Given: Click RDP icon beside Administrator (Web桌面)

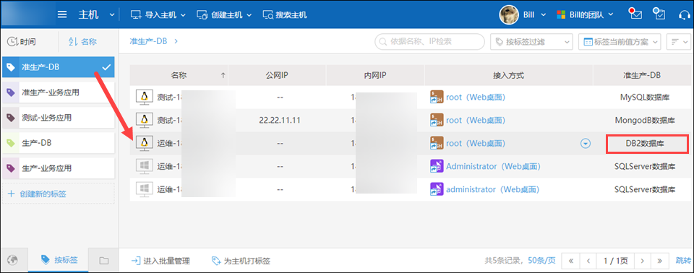Looking at the screenshot, I should (437, 166).
